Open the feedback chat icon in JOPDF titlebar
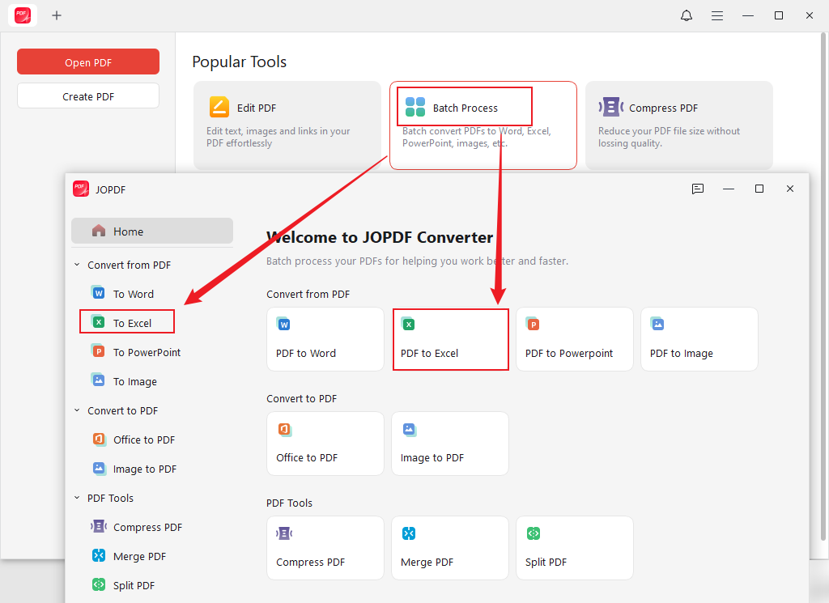The height and width of the screenshot is (603, 829). pyautogui.click(x=697, y=189)
